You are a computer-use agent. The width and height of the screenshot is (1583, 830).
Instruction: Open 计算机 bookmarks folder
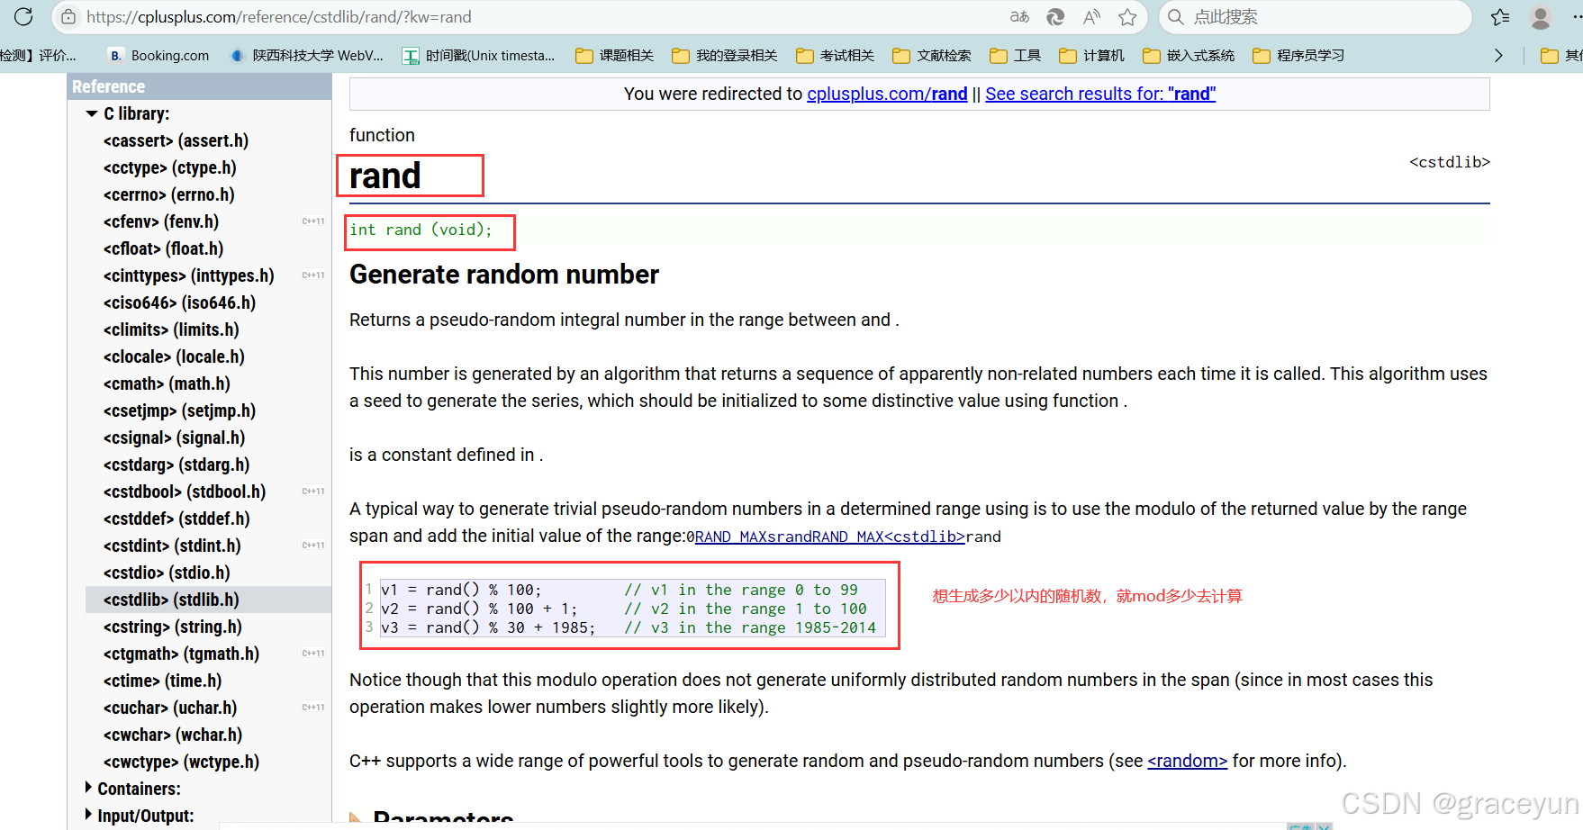(1091, 56)
